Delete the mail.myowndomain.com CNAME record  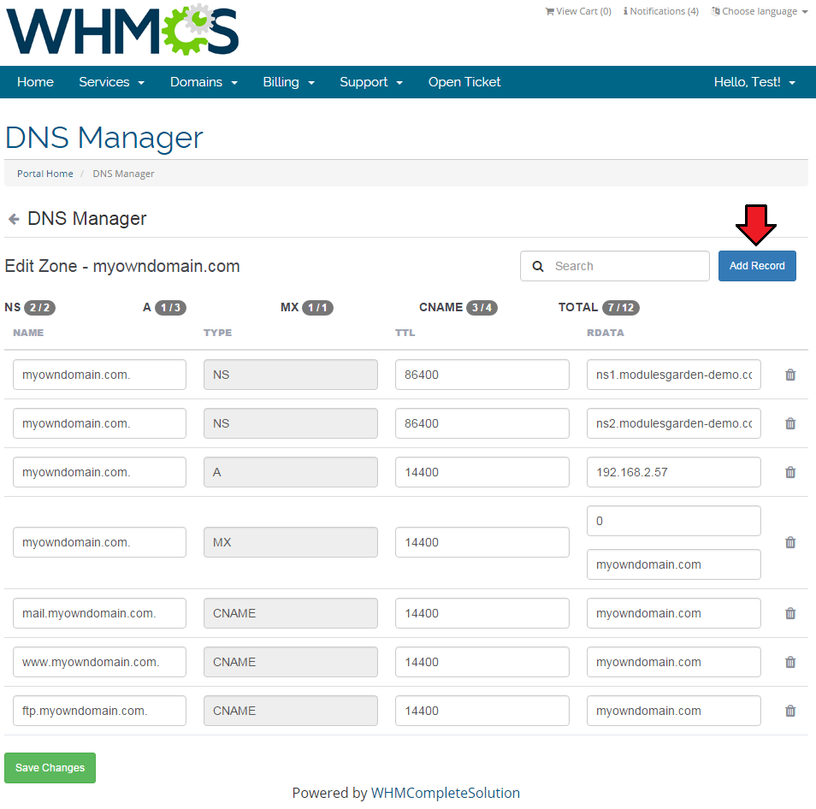(790, 613)
